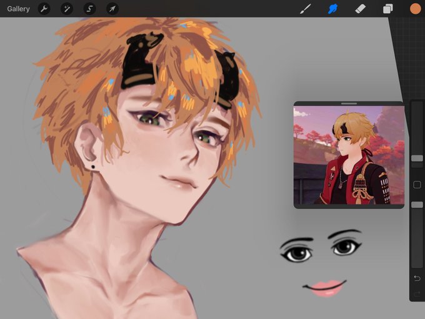Activate the Transform arrow tool
Screen dimensions: 425x319
(112, 9)
